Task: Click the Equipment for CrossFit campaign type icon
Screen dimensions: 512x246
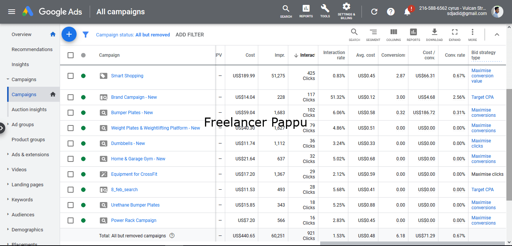Action: pos(104,174)
